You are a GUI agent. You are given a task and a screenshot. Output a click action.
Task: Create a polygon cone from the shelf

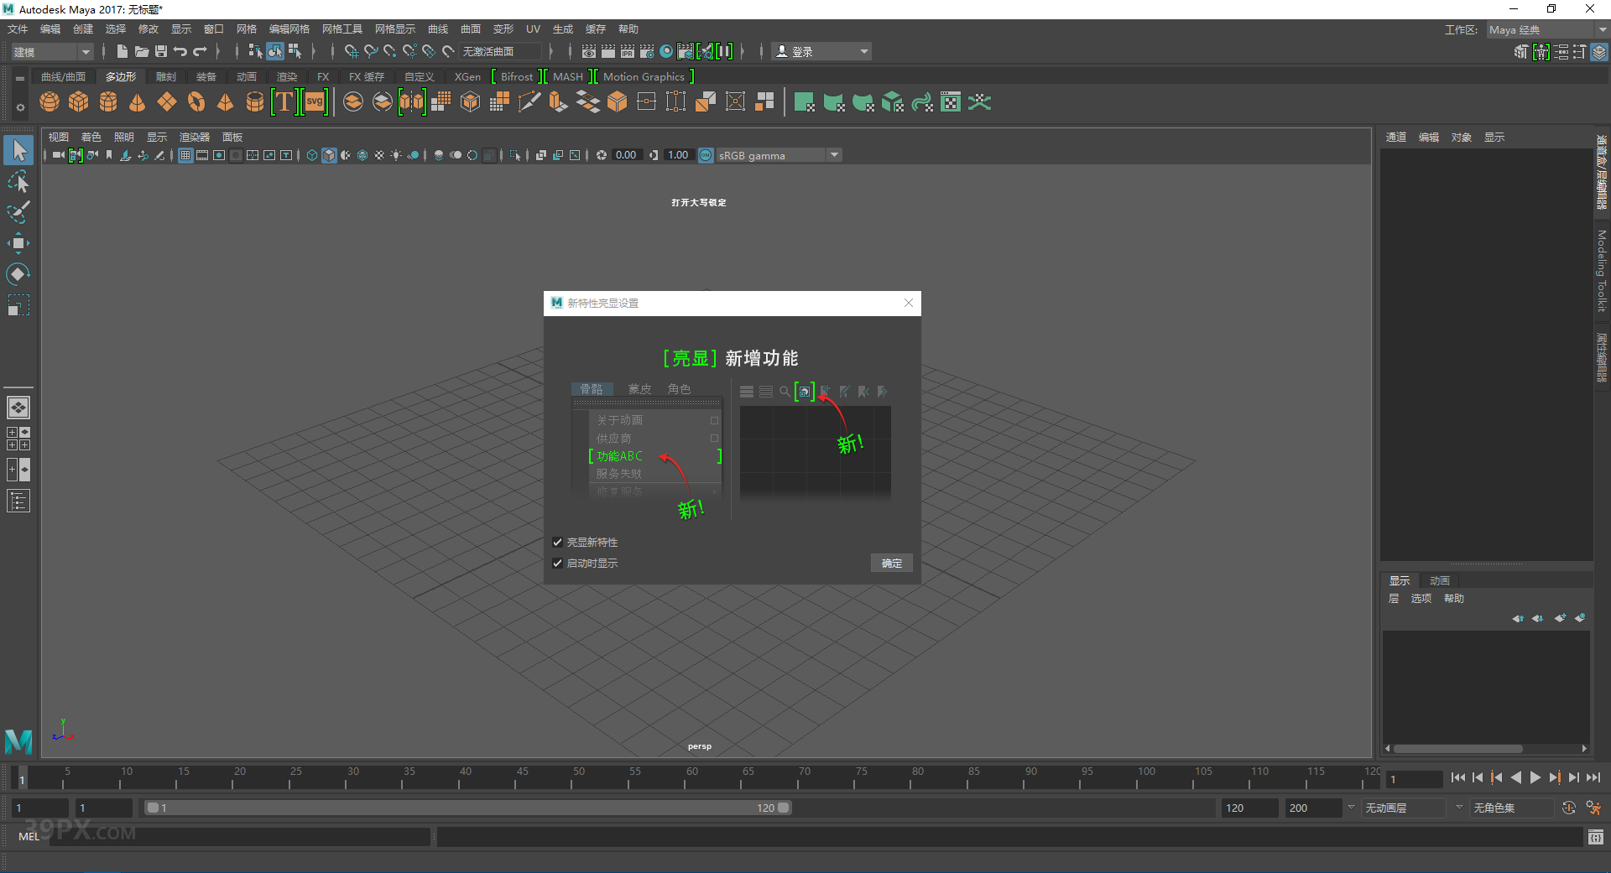click(138, 102)
